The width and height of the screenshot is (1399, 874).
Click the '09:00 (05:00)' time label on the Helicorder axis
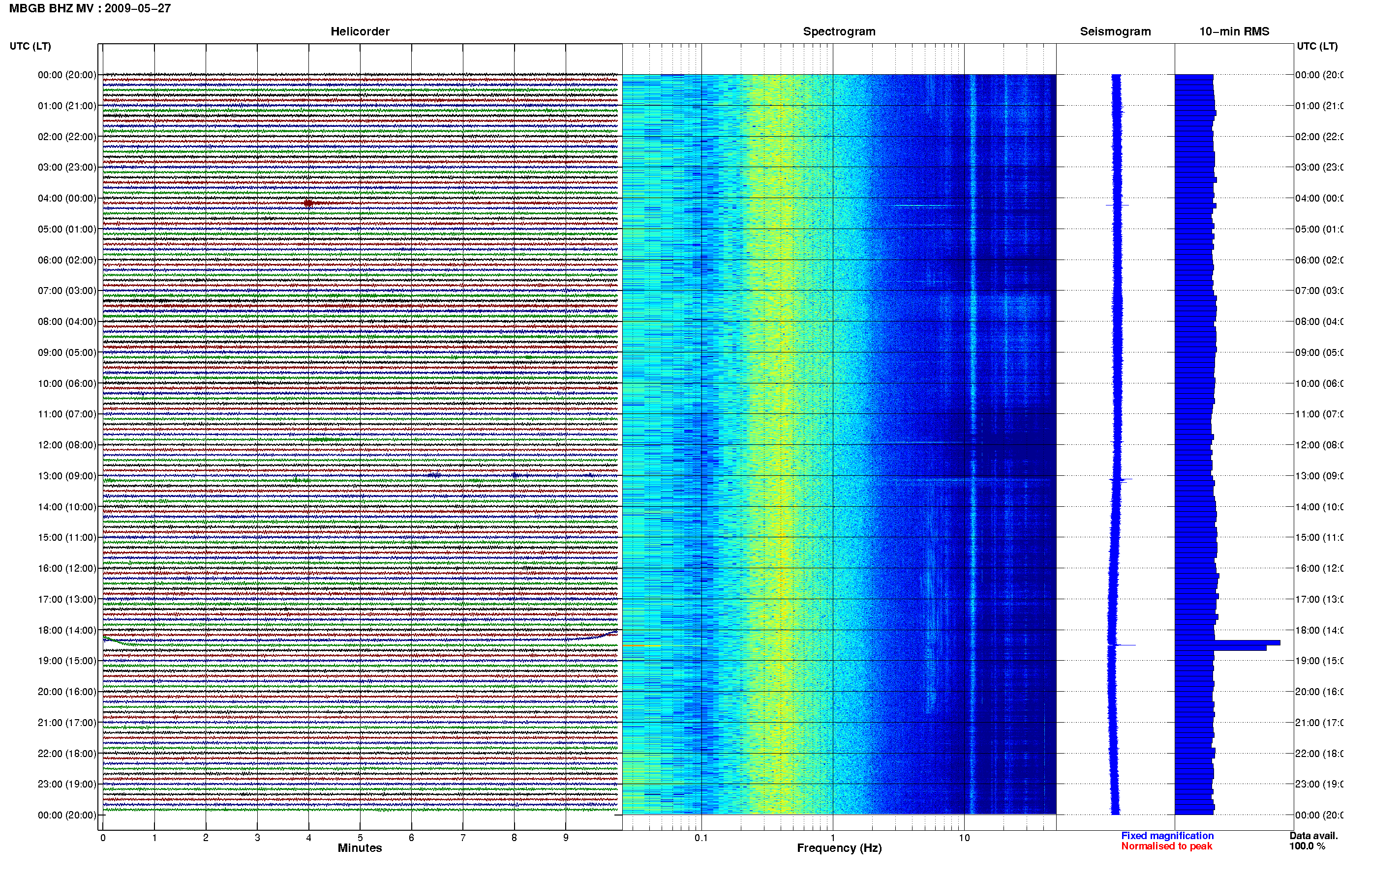[67, 352]
